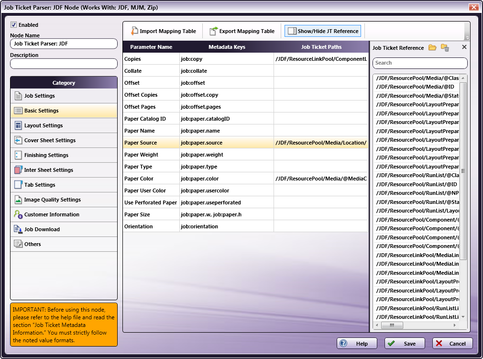This screenshot has width=483, height=359.
Task: Click the red Cancel X icon
Action: click(x=439, y=343)
